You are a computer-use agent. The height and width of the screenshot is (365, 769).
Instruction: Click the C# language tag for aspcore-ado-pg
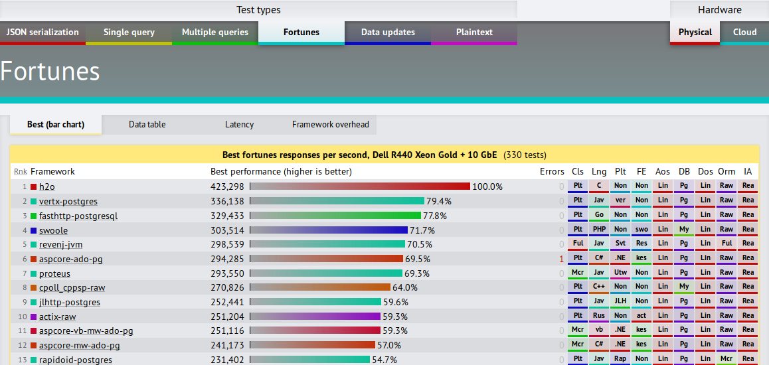click(x=599, y=258)
